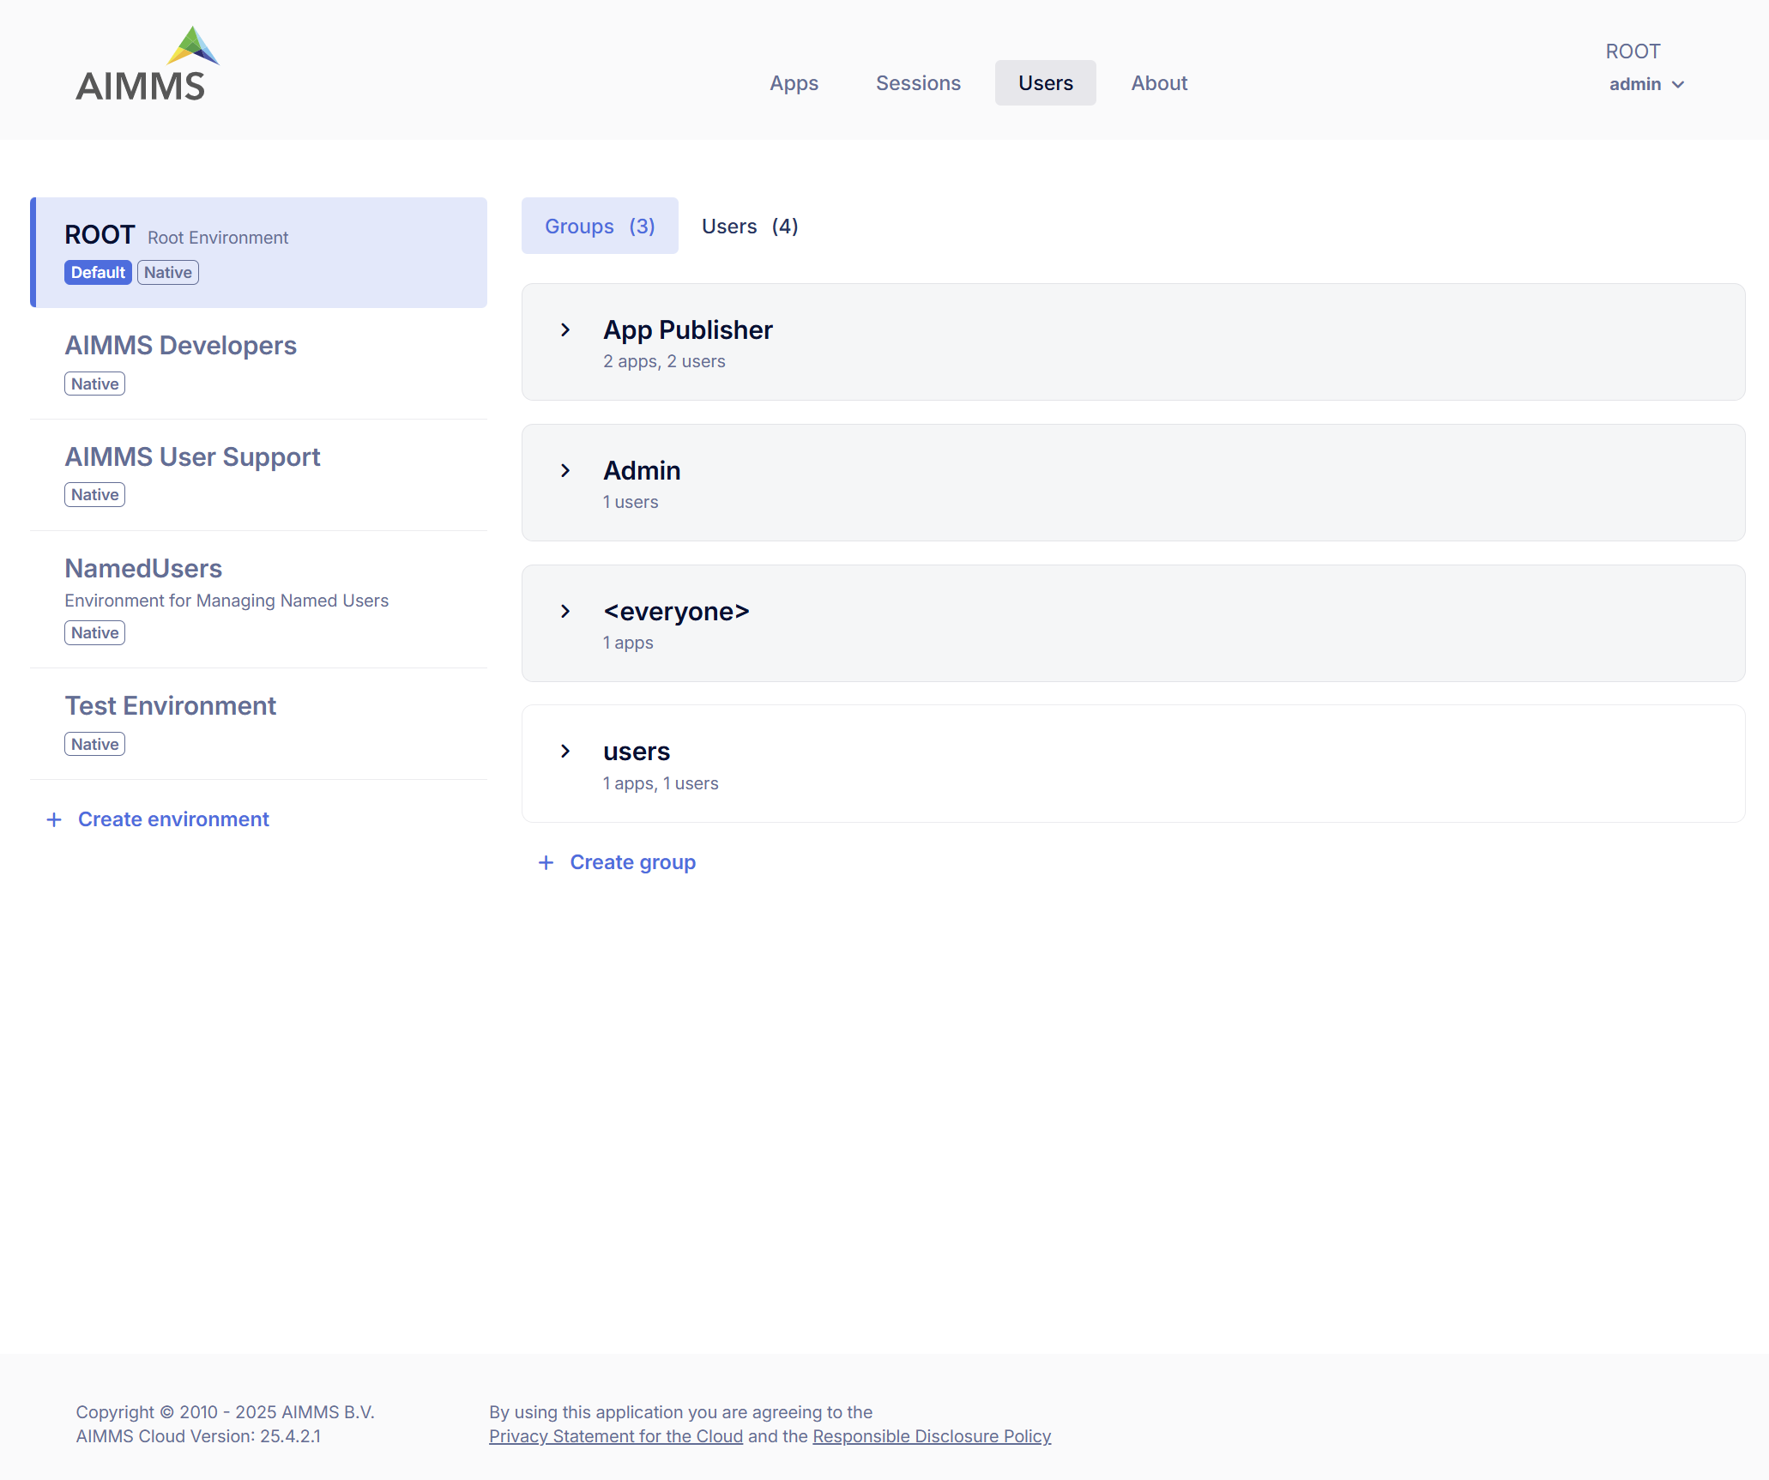The image size is (1769, 1480).
Task: Click the Admin group title
Action: (x=642, y=471)
